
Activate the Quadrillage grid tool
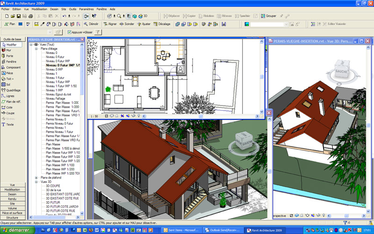tap(13, 90)
